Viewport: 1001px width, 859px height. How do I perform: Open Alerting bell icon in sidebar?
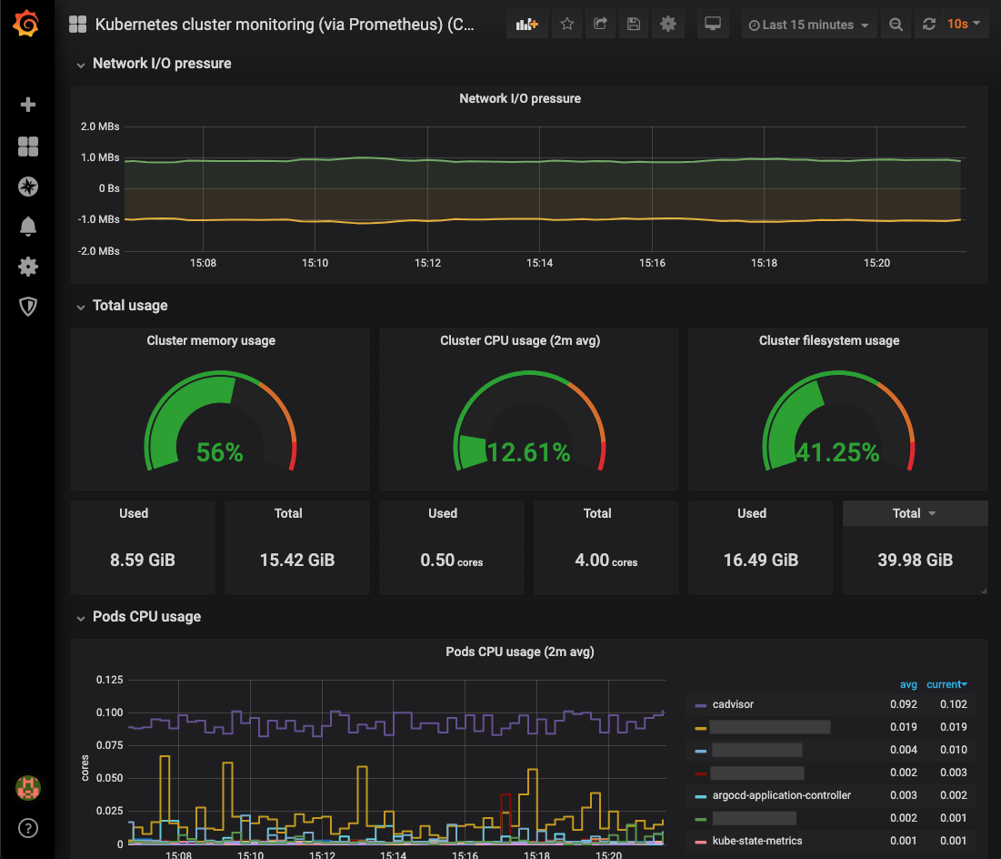pyautogui.click(x=27, y=227)
